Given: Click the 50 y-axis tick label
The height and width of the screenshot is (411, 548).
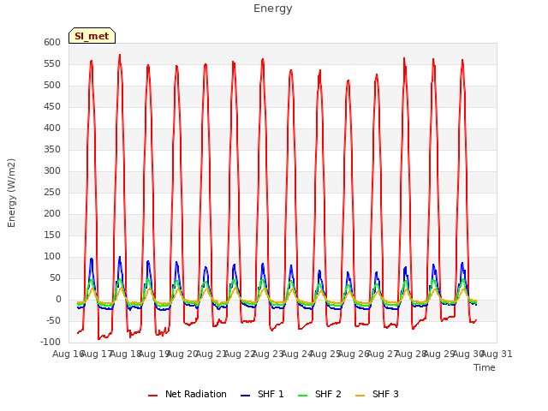Looking at the screenshot, I should 55,277.
